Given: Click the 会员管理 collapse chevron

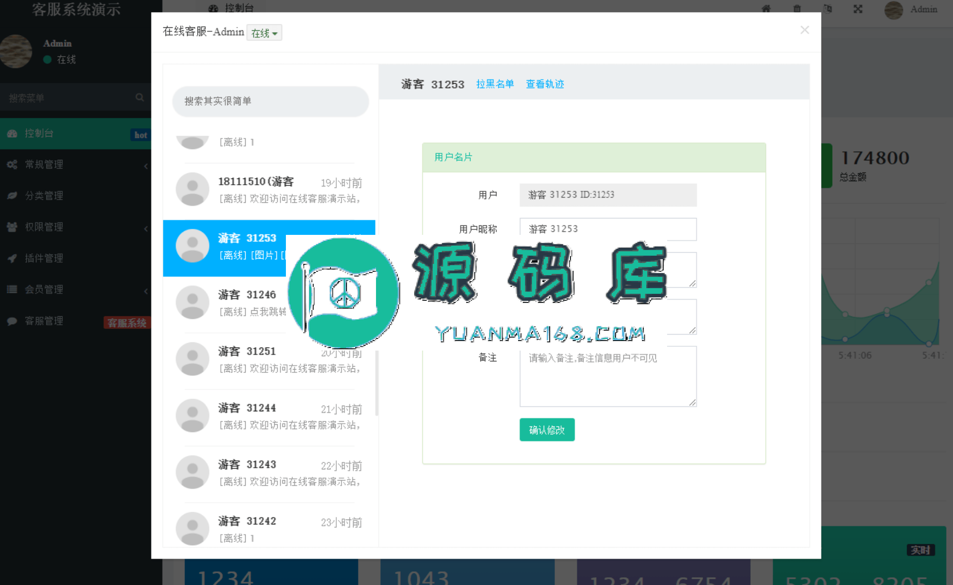Looking at the screenshot, I should pos(146,291).
